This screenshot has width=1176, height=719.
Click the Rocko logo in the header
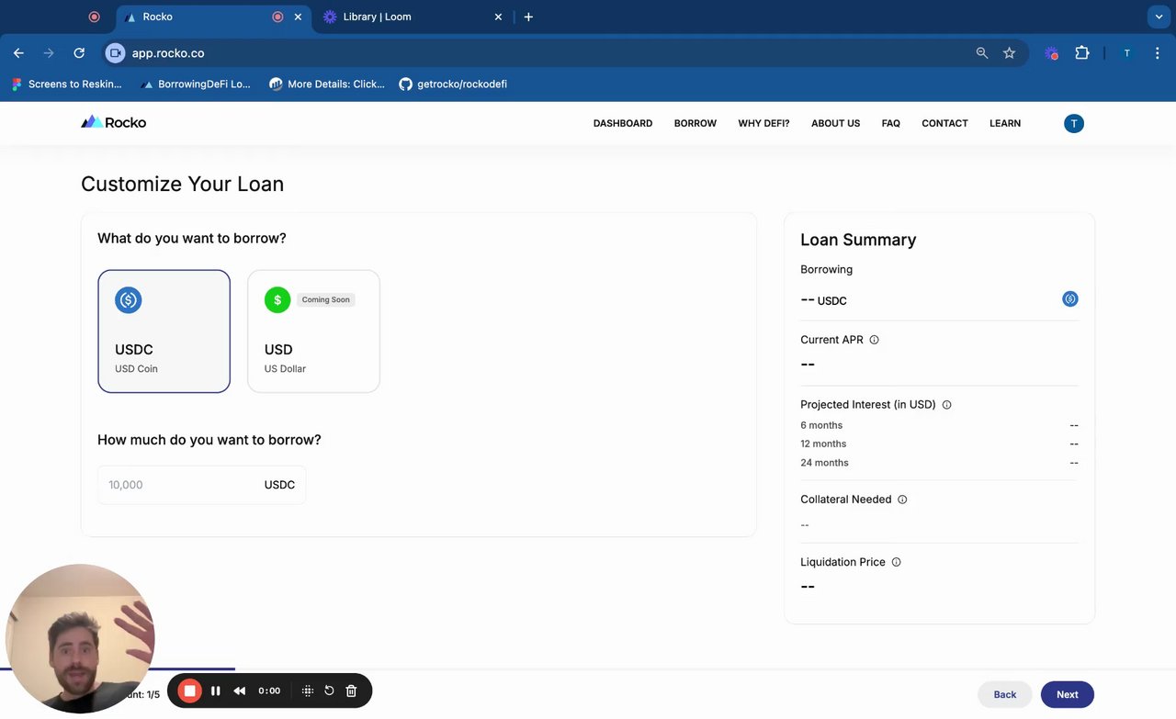coord(113,122)
